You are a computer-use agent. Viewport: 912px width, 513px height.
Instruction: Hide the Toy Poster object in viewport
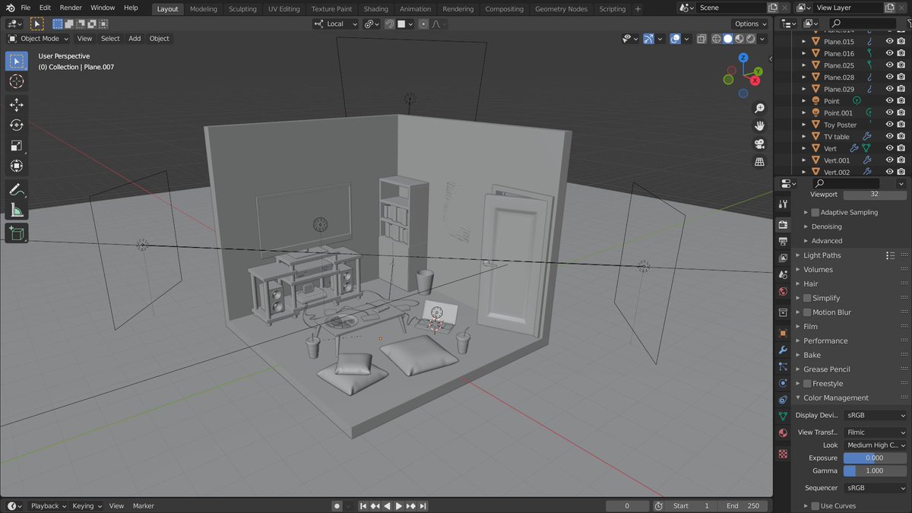[890, 125]
